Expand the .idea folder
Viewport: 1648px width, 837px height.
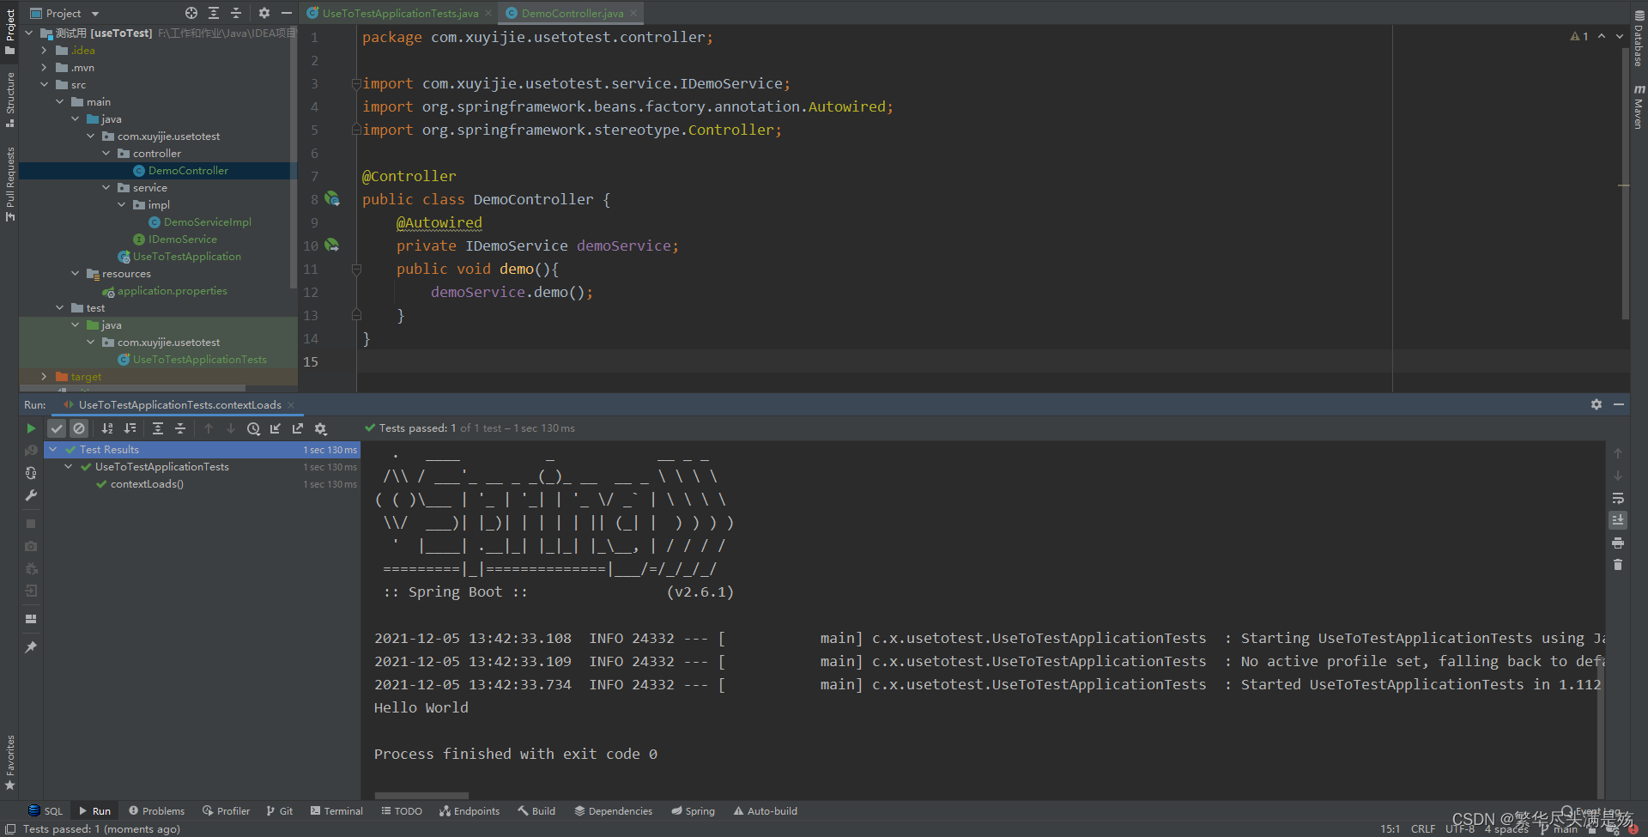44,51
